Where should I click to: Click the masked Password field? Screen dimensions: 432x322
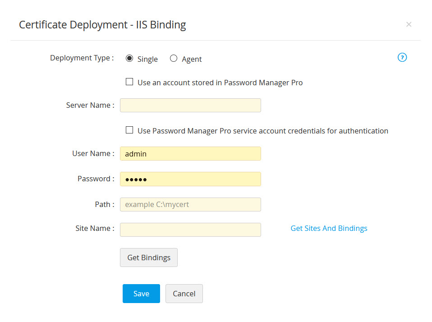[190, 179]
